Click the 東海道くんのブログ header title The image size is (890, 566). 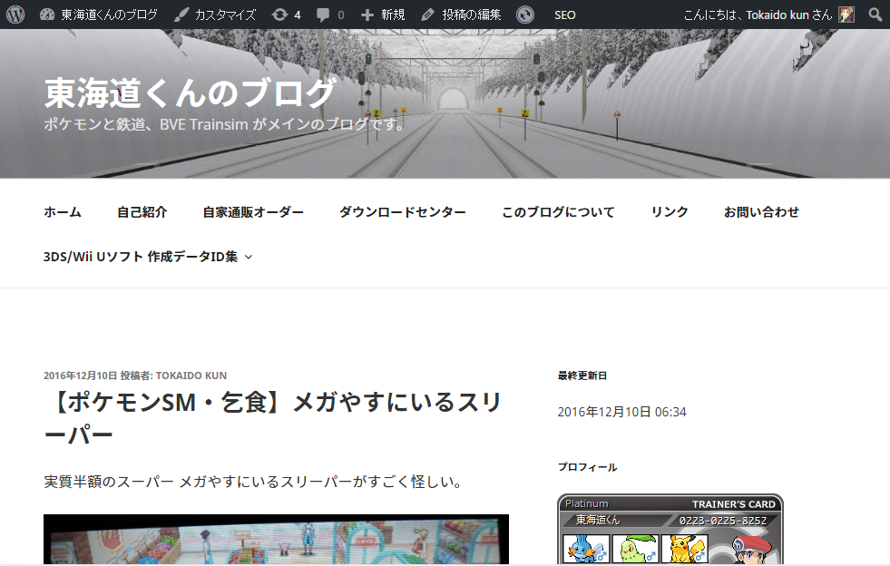[190, 92]
